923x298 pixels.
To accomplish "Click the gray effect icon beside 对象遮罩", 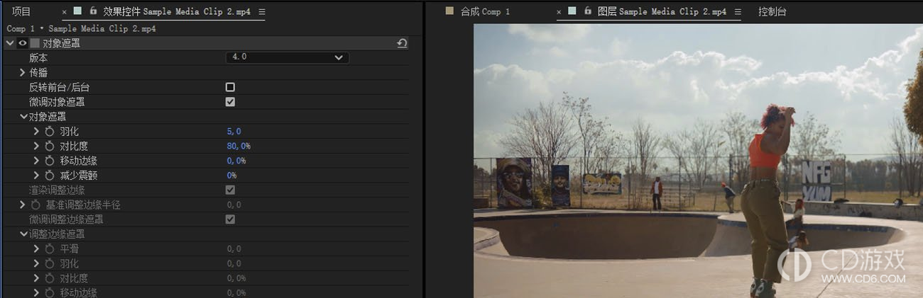I will pyautogui.click(x=34, y=43).
